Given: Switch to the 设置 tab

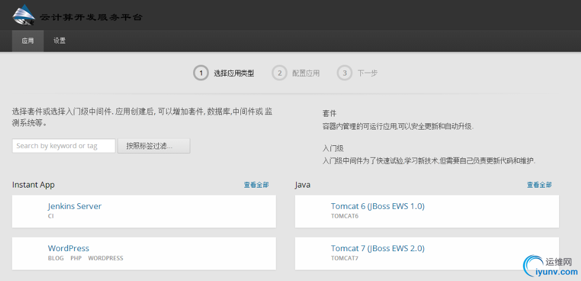Looking at the screenshot, I should click(x=60, y=41).
